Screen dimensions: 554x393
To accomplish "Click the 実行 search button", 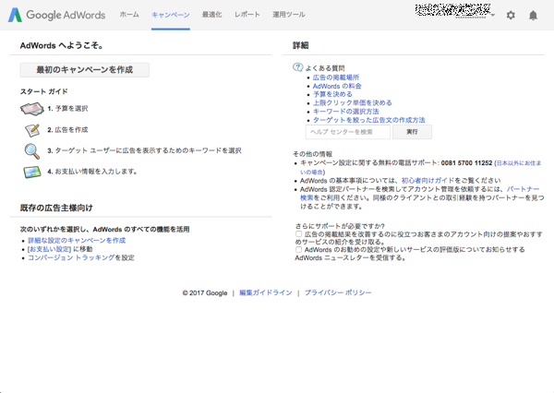I will coord(412,132).
